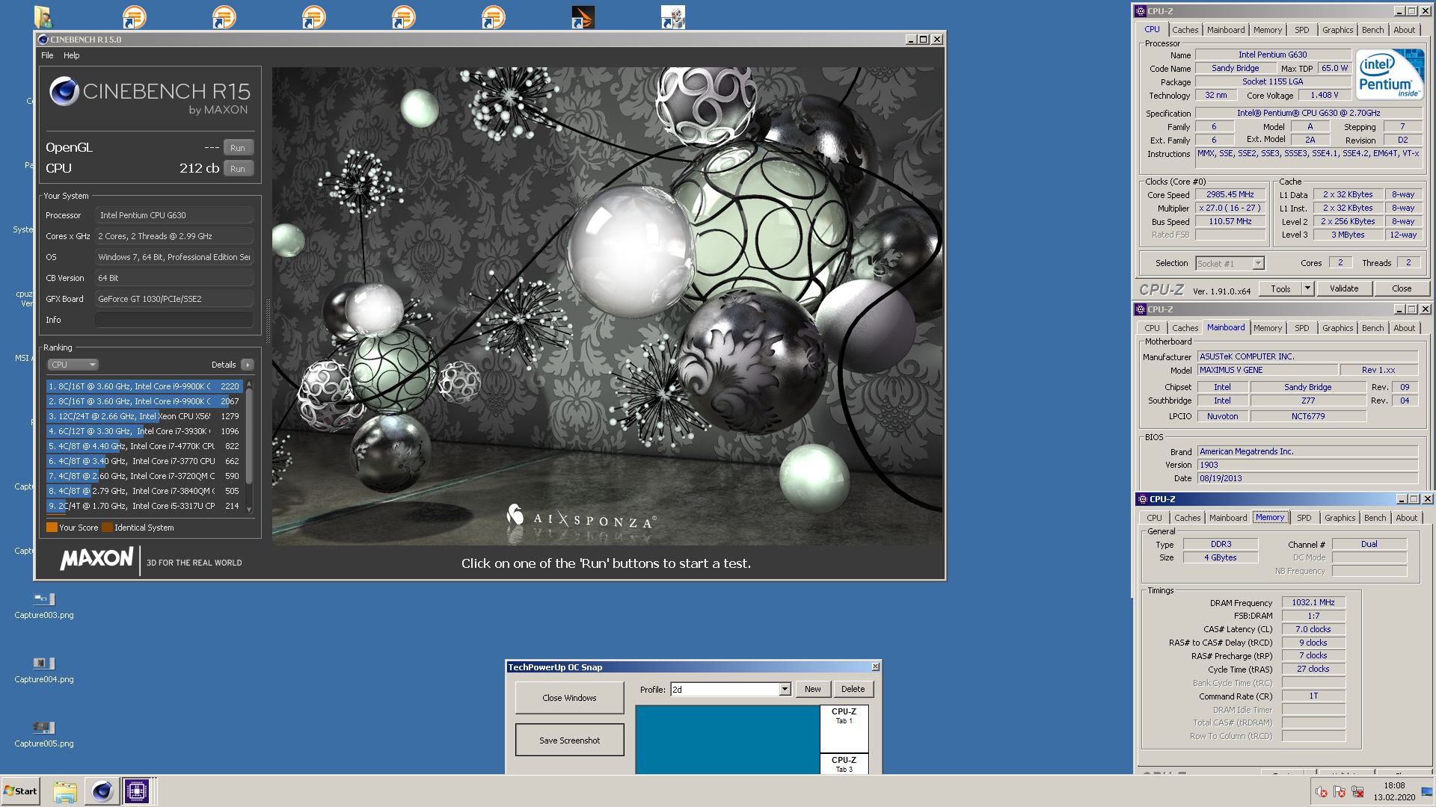The image size is (1436, 807).
Task: Click the Cinebench title bar sphere icon
Action: [43, 40]
